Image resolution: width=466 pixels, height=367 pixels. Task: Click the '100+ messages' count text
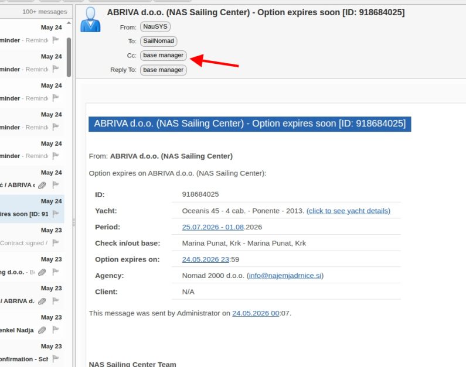coord(45,12)
